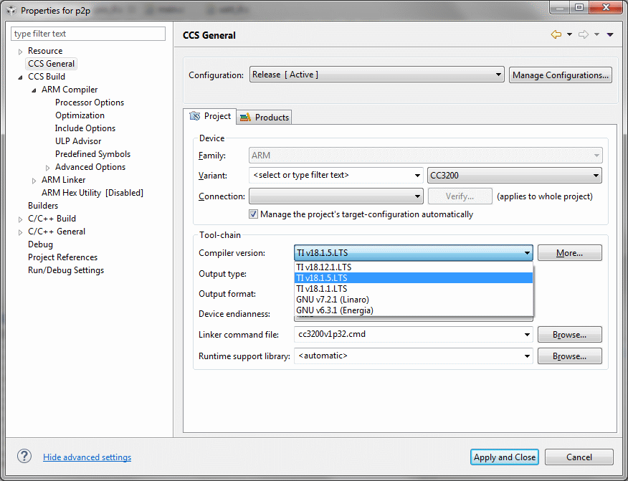Image resolution: width=628 pixels, height=481 pixels.
Task: Select ULP Advisor tree item
Action: coord(78,141)
